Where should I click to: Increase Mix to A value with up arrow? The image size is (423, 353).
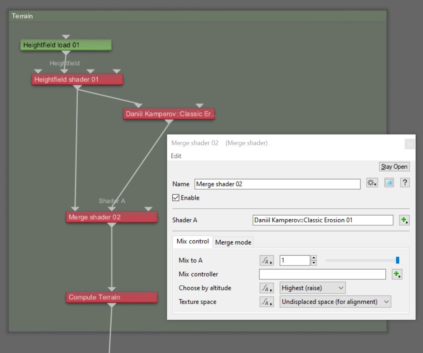click(x=314, y=258)
